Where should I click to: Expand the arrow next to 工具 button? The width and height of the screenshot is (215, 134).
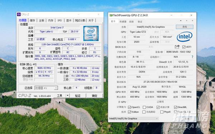pos(67,96)
